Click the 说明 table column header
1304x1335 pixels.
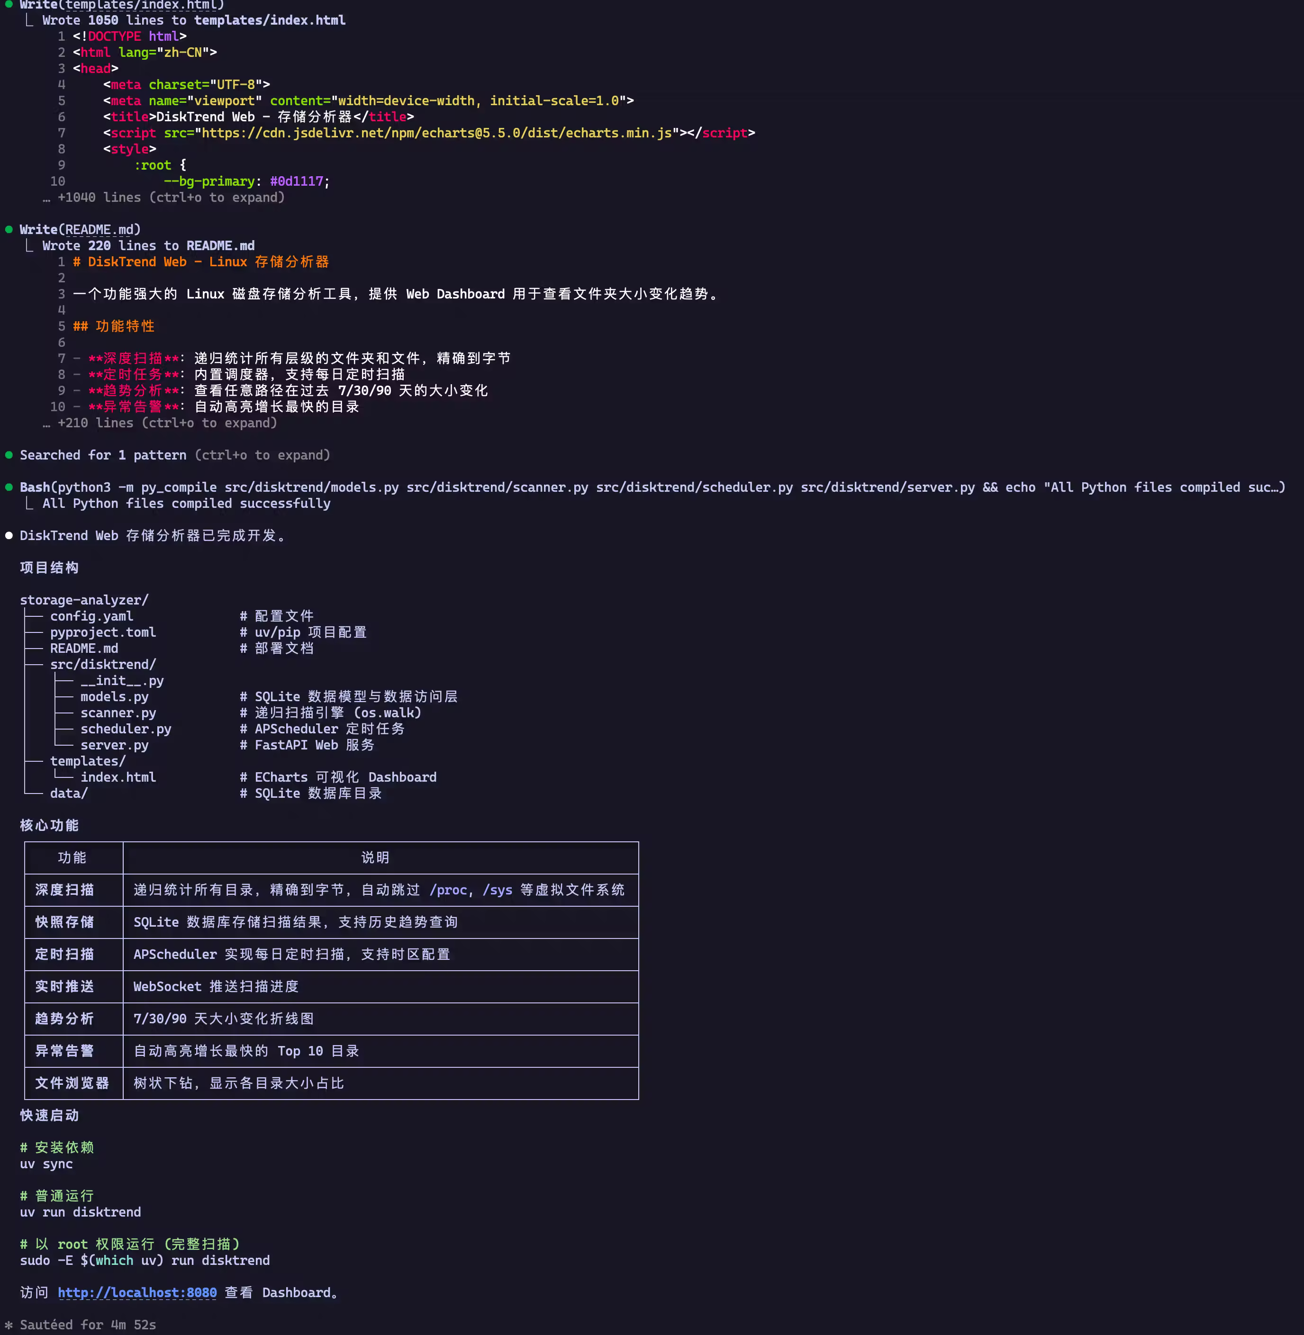[375, 858]
